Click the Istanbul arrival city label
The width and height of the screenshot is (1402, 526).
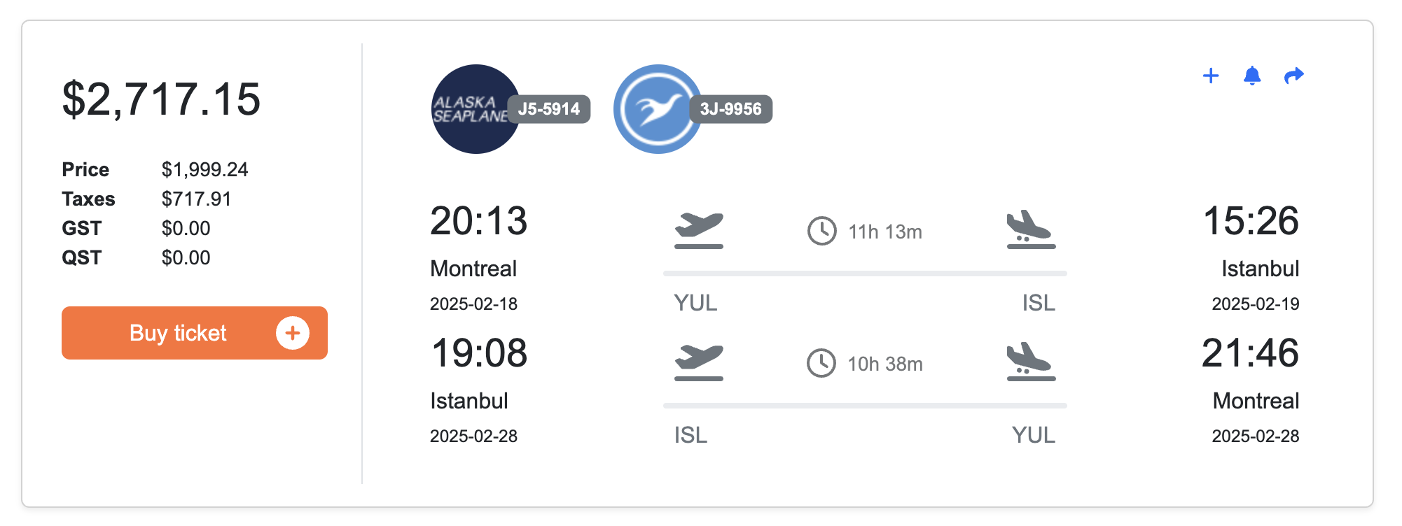coord(1261,269)
